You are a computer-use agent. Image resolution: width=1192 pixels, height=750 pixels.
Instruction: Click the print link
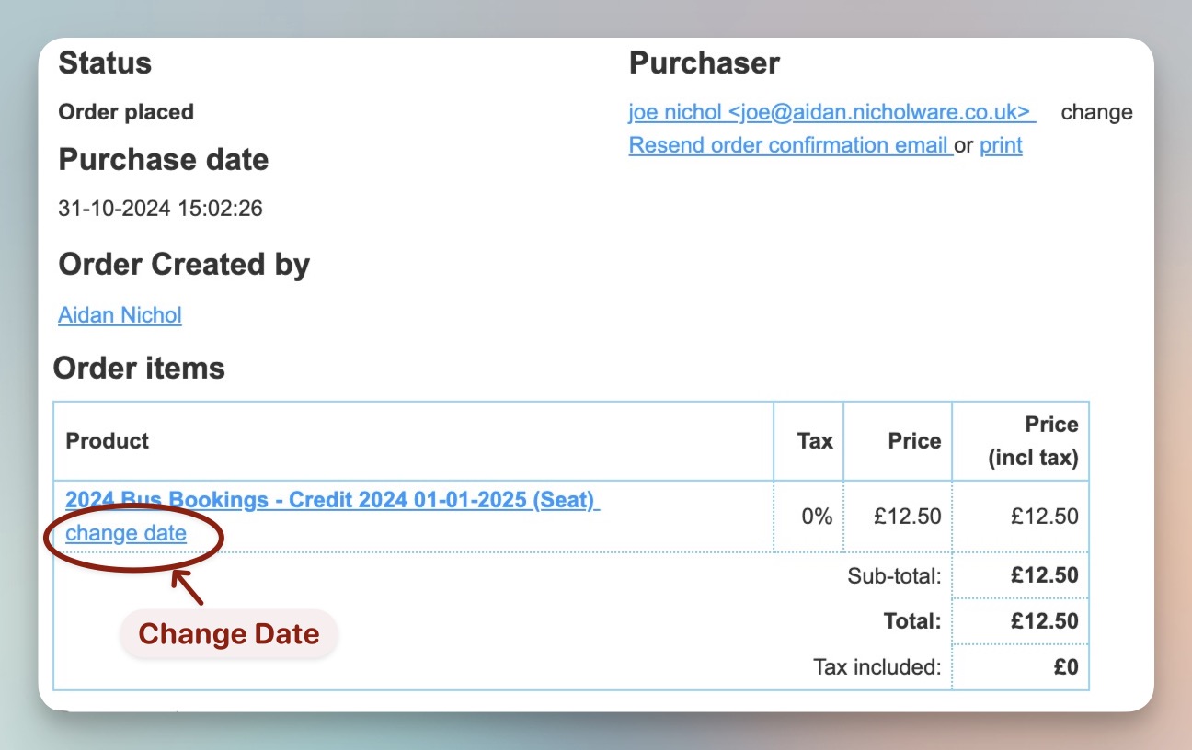pos(1001,145)
